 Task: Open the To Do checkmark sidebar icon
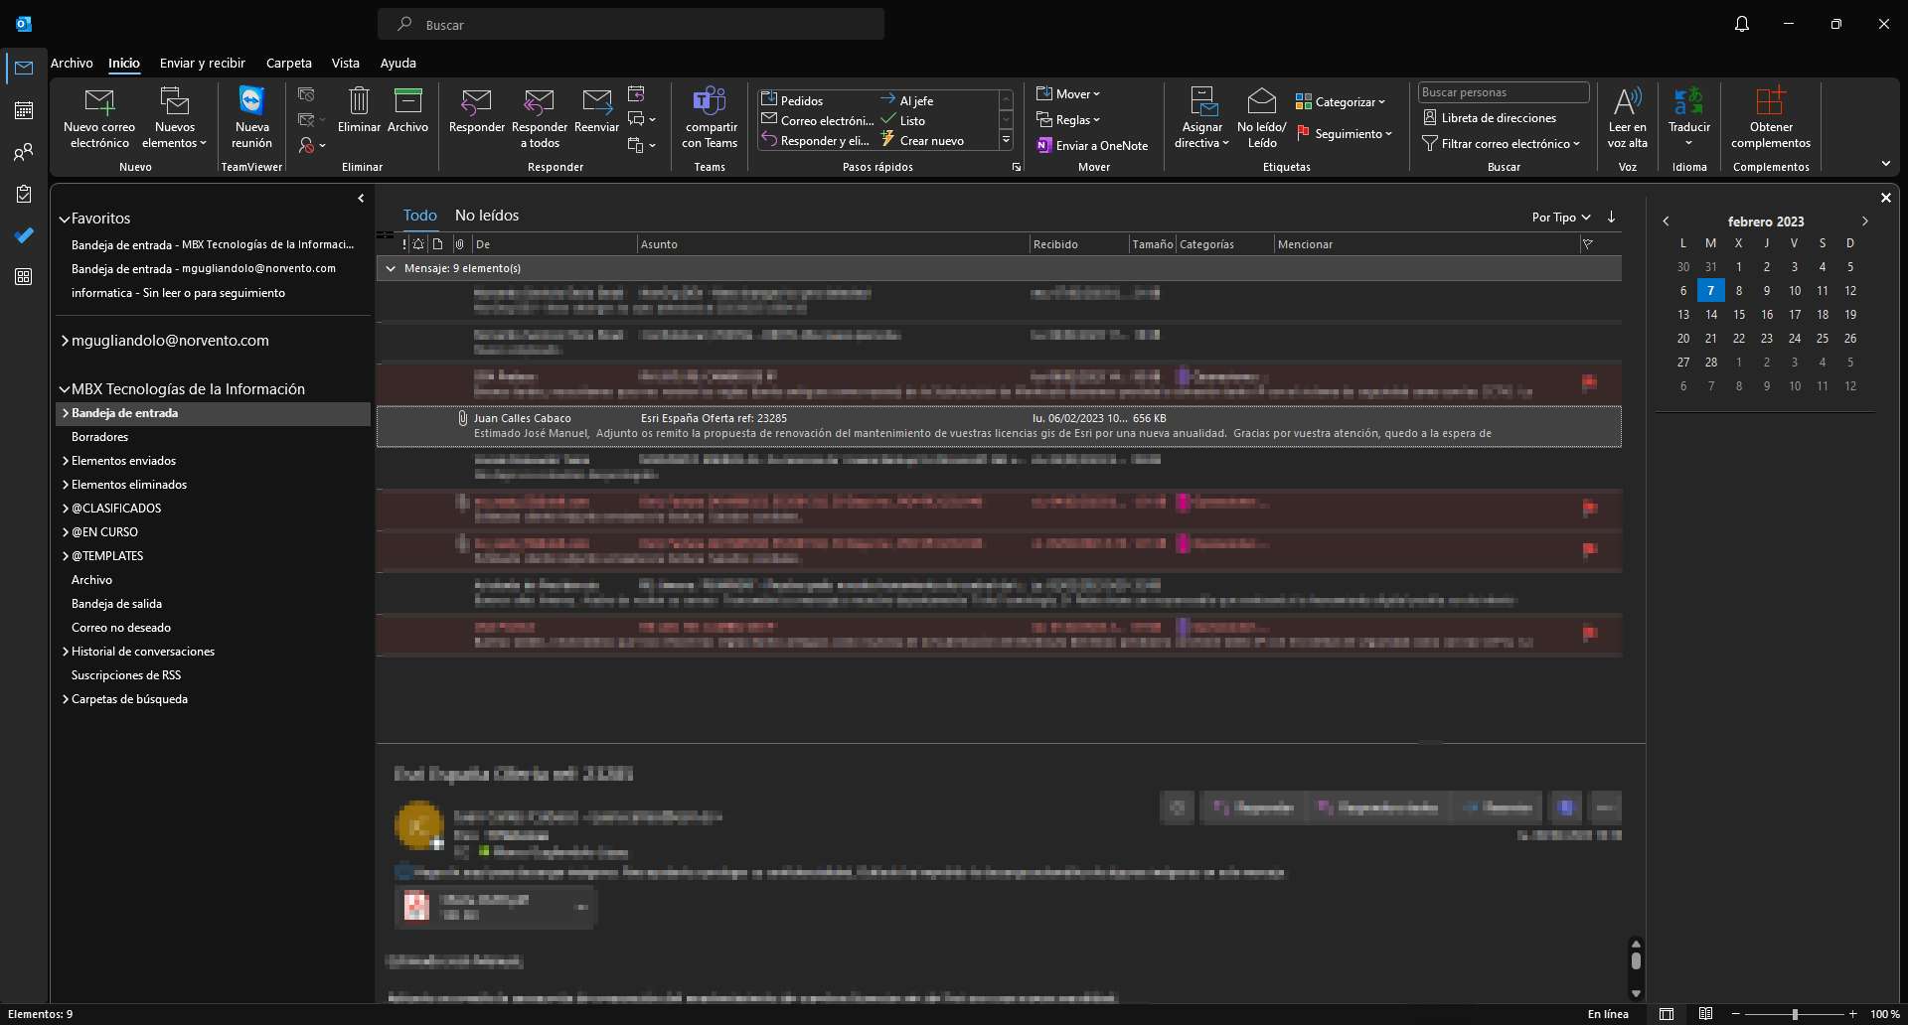(x=24, y=235)
